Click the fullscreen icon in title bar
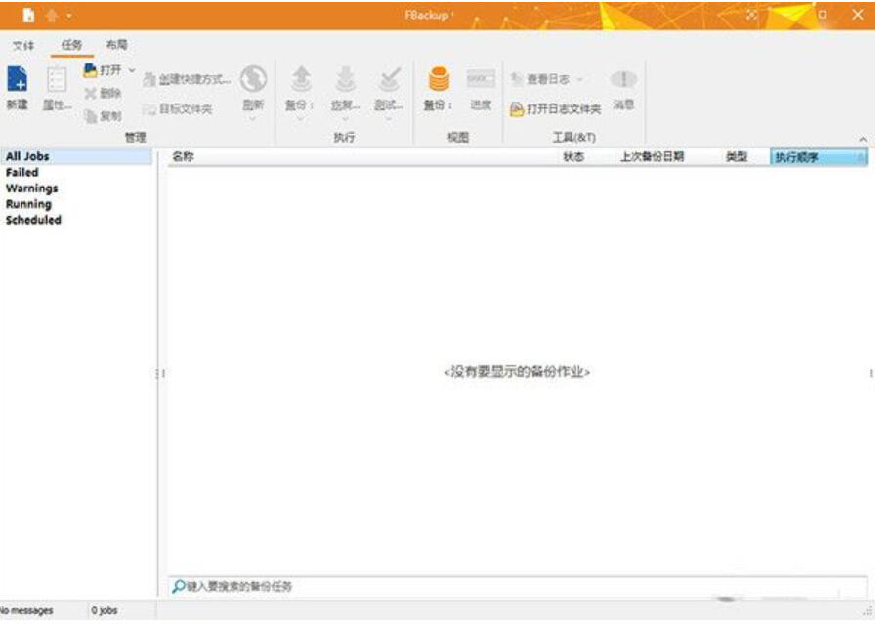Viewport: 890px width, 627px height. pyautogui.click(x=752, y=15)
